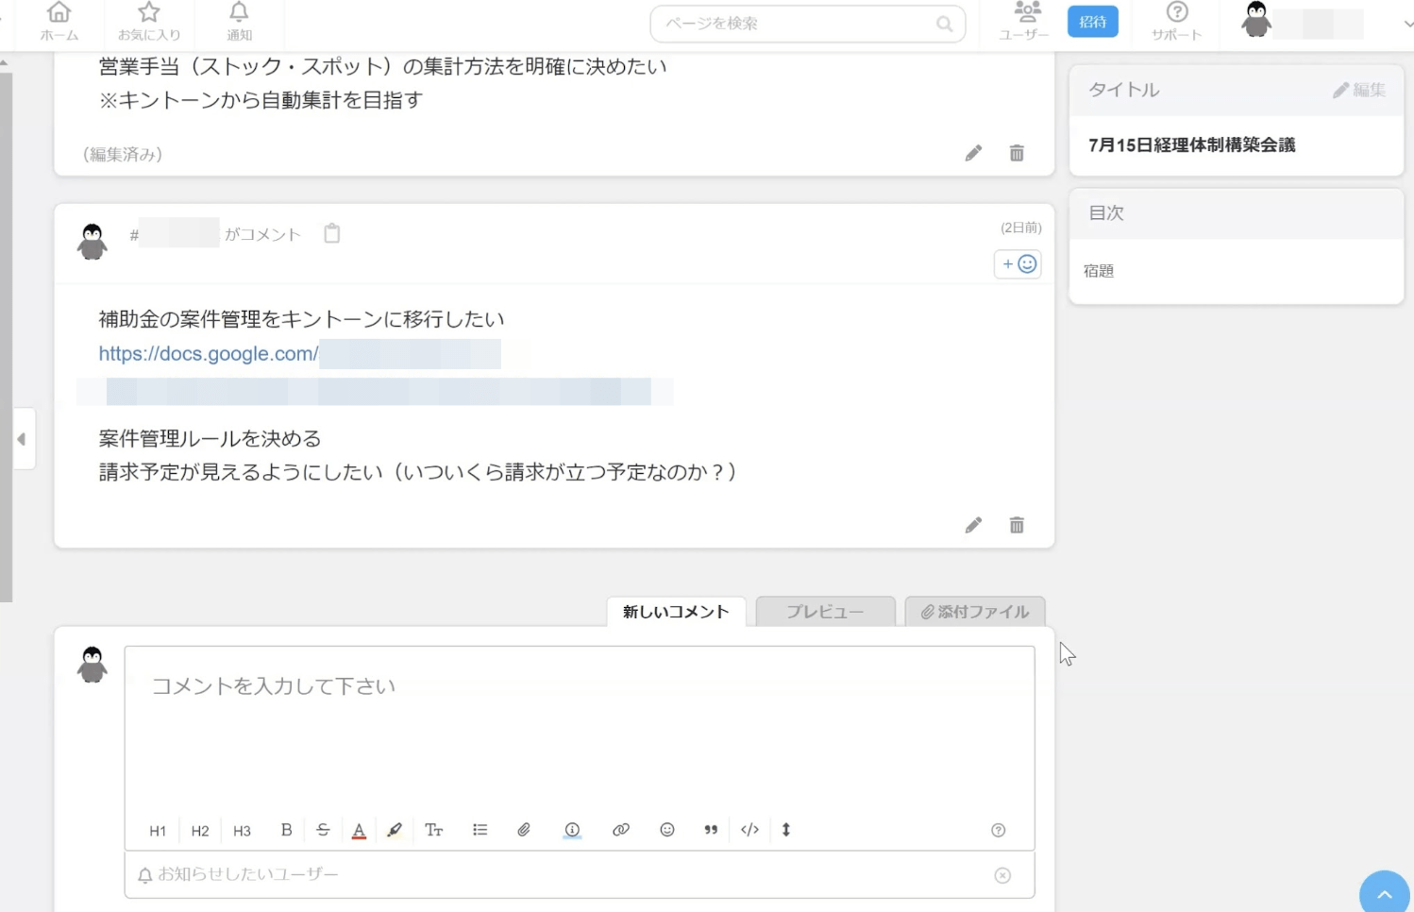The image size is (1414, 912).
Task: Switch to the プレビュー tab
Action: point(824,611)
